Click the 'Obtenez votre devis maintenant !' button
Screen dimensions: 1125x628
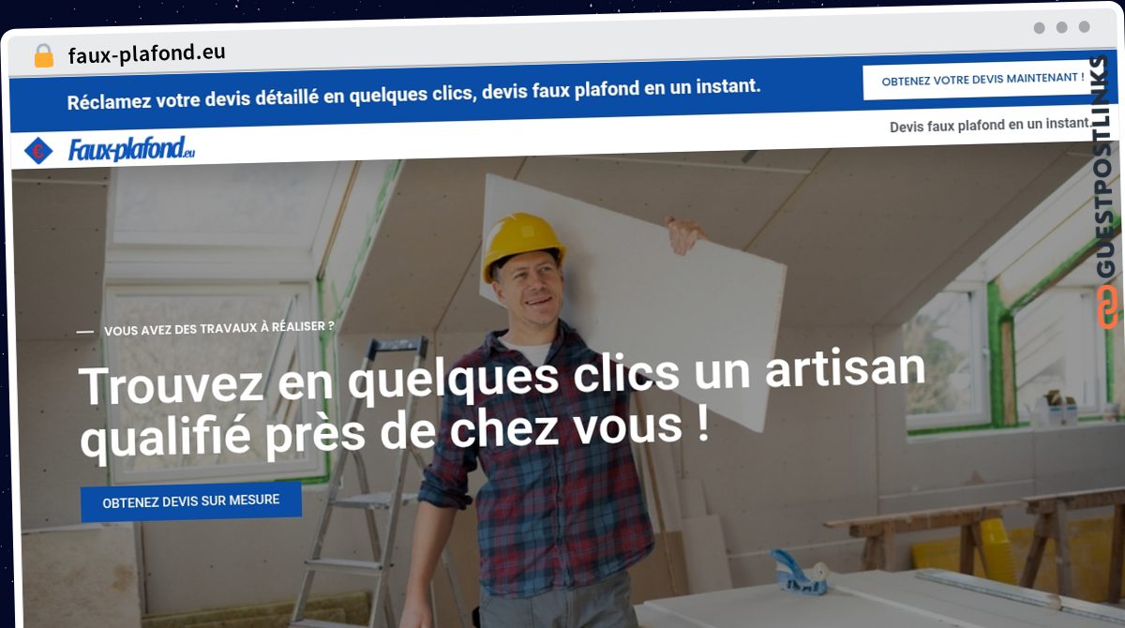pyautogui.click(x=982, y=80)
